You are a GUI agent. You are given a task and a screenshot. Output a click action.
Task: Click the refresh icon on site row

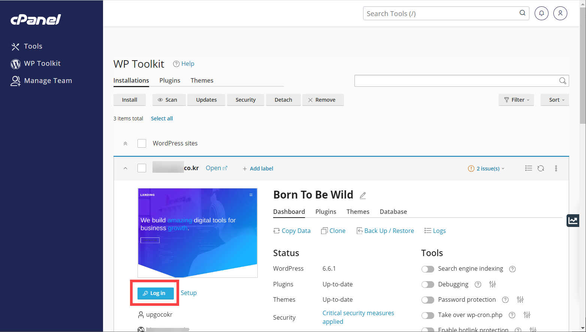[541, 168]
